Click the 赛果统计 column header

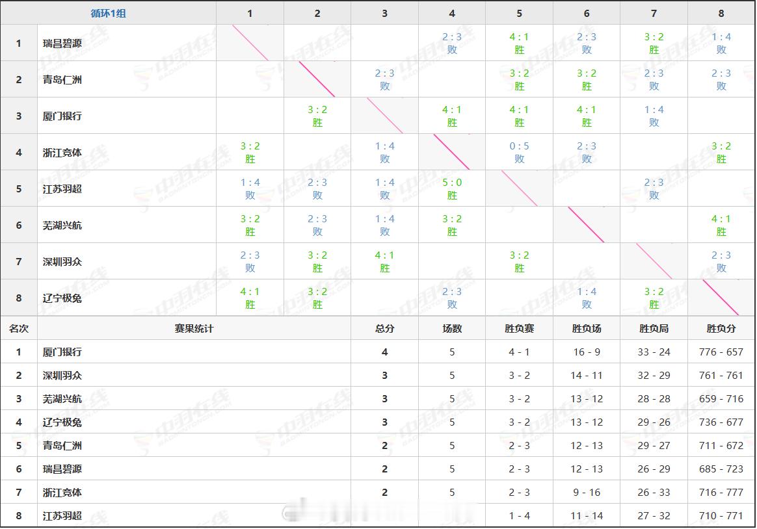tap(194, 328)
